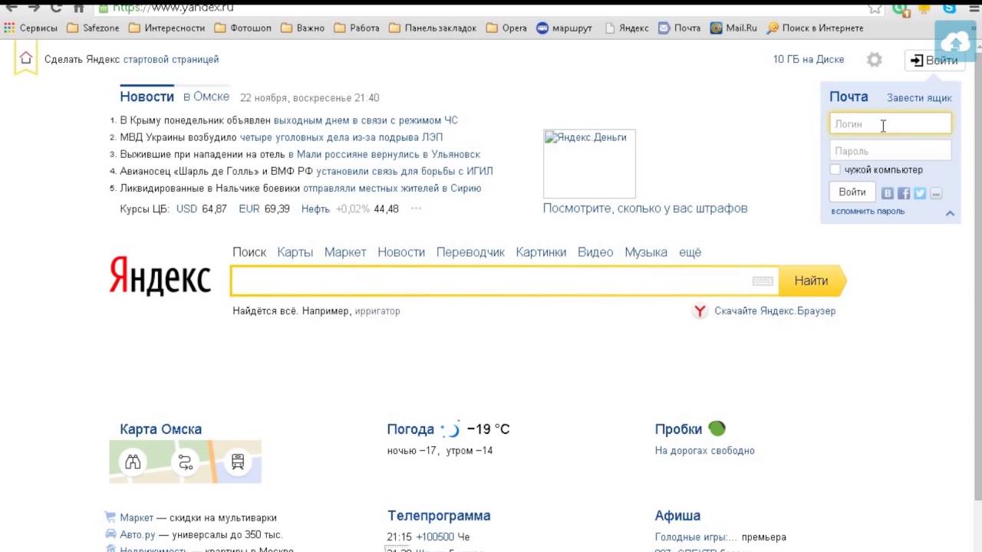This screenshot has width=982, height=552.
Task: Open the browser Home icon
Action: click(78, 7)
